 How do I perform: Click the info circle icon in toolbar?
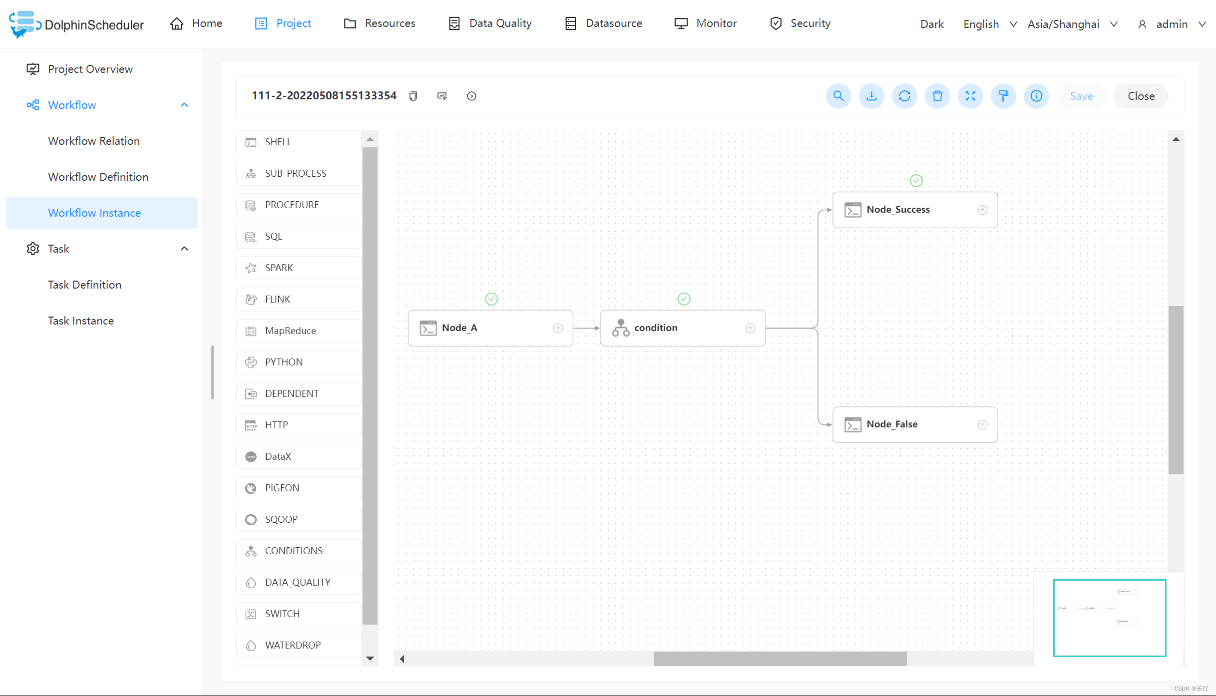point(1036,96)
